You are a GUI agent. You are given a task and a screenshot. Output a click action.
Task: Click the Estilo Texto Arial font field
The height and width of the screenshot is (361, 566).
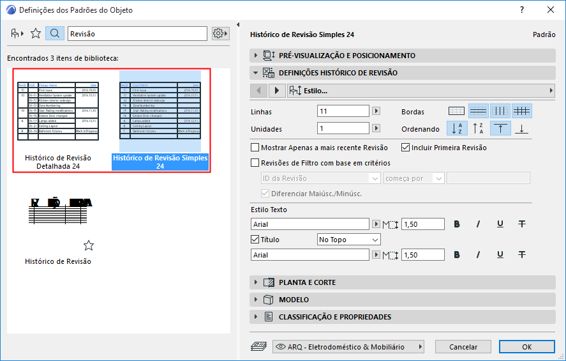pos(310,224)
